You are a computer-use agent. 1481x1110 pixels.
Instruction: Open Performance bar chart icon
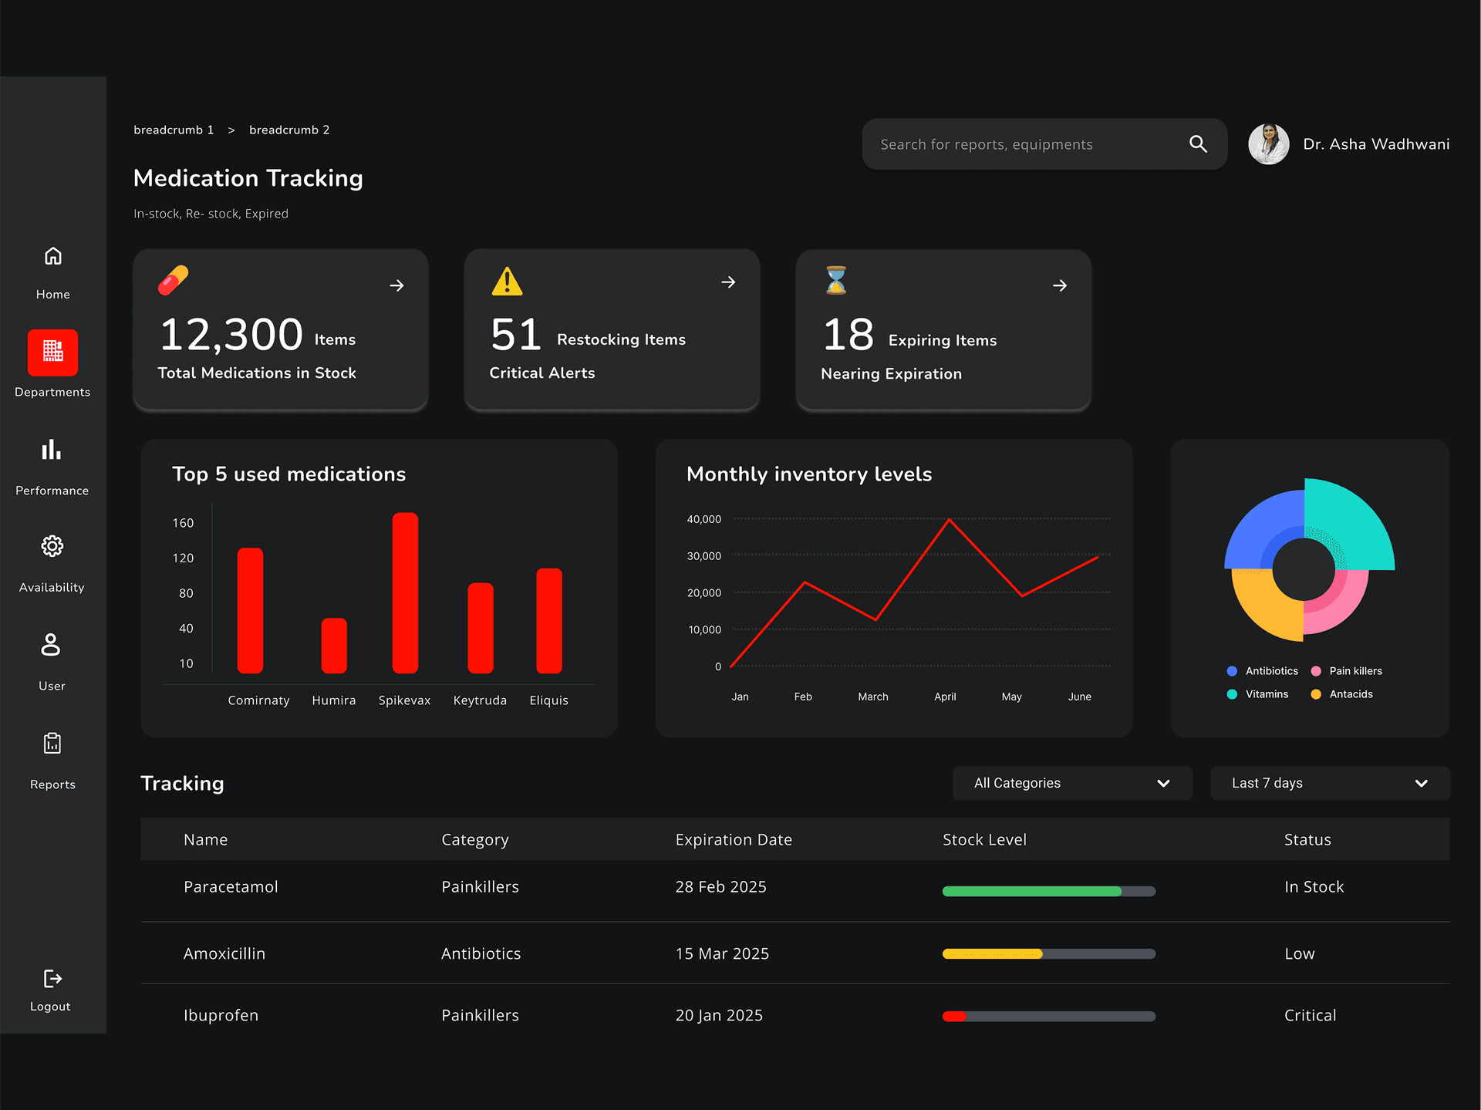[52, 450]
